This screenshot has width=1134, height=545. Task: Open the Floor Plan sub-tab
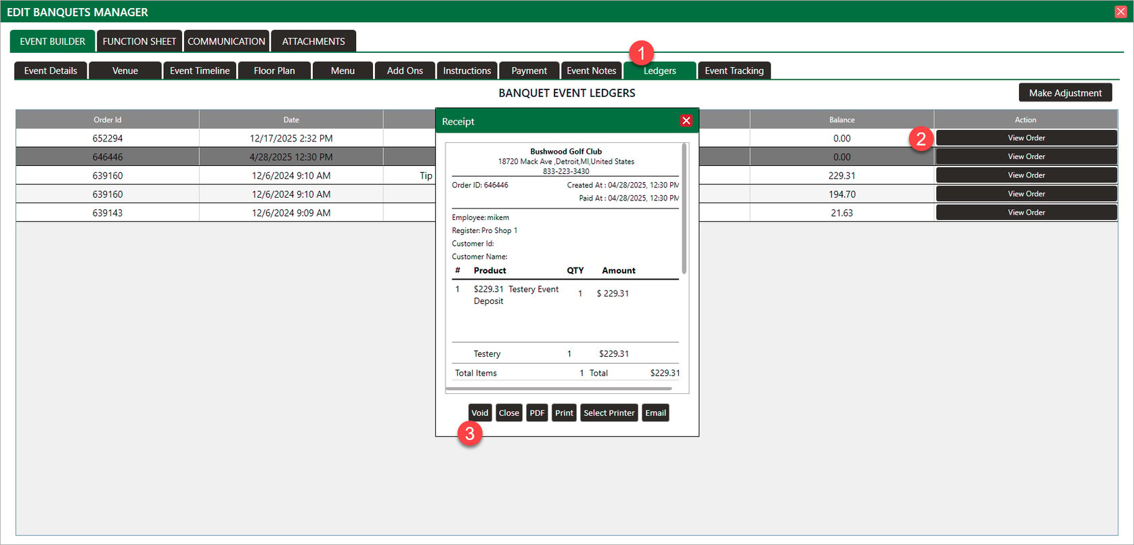click(x=274, y=70)
